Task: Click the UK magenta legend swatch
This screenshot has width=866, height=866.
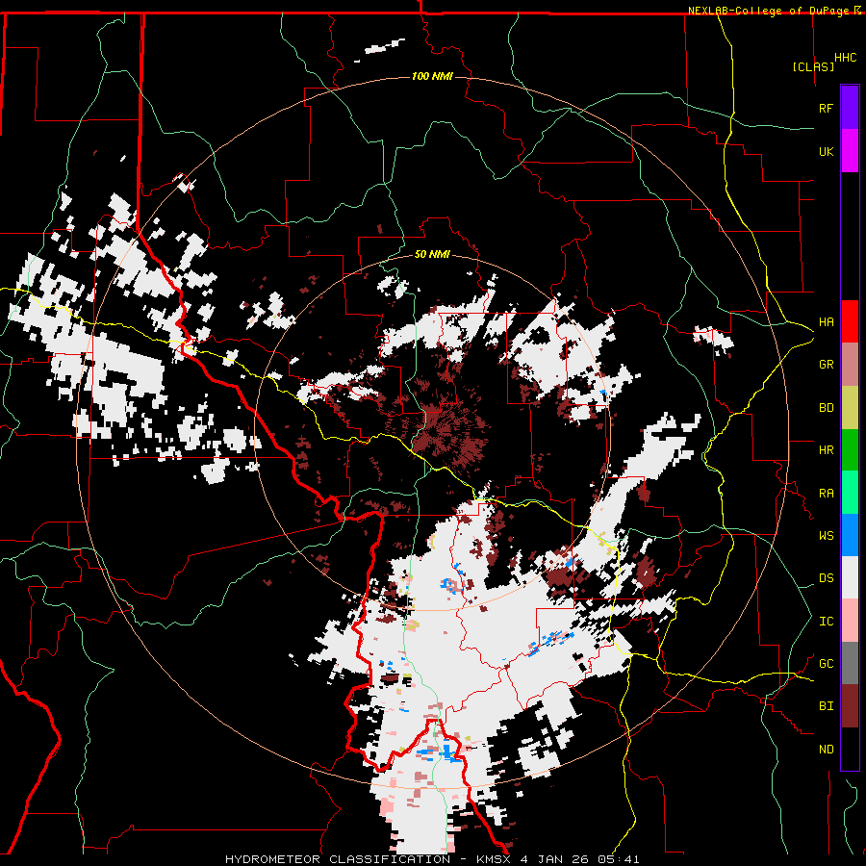Action: [x=850, y=151]
